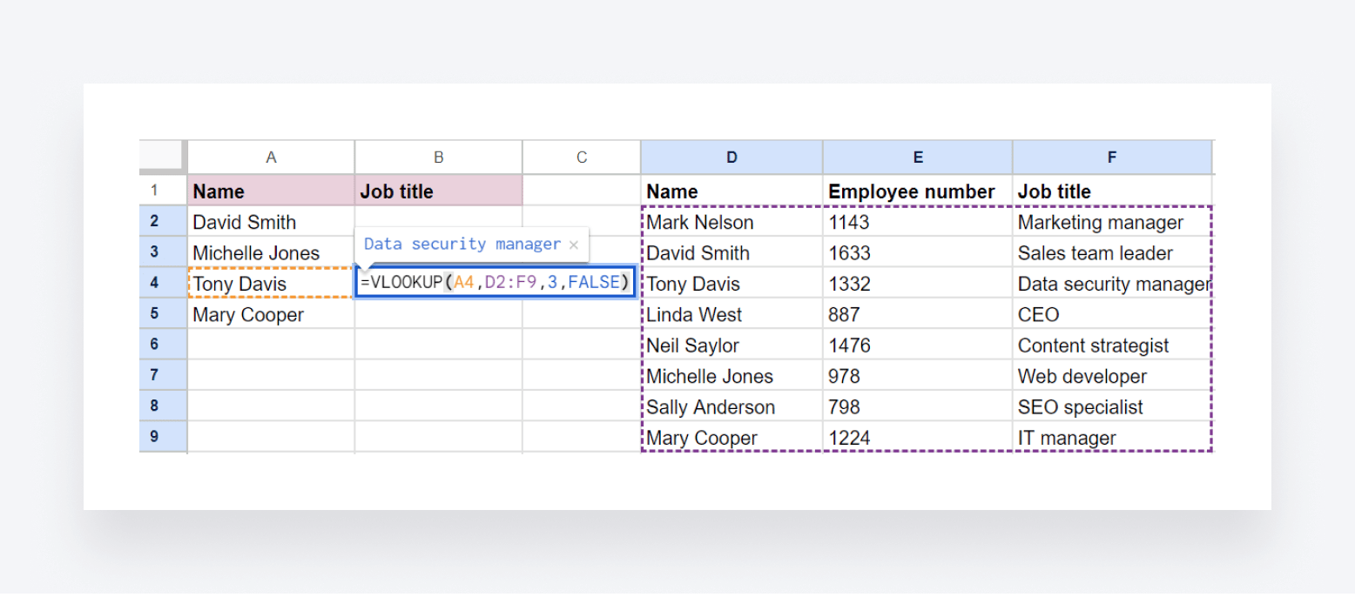Select the SEO specialist cell
This screenshot has height=604, width=1355.
(x=1112, y=406)
